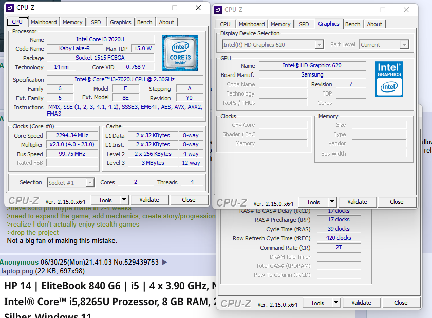
Task: Click the RAS# Precharge (tRP) value 17 clocks
Action: (x=339, y=220)
